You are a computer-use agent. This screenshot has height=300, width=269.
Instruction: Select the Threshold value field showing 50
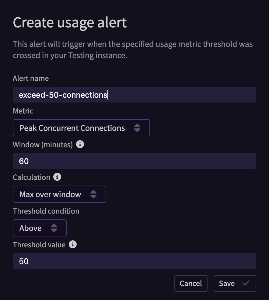point(134,261)
